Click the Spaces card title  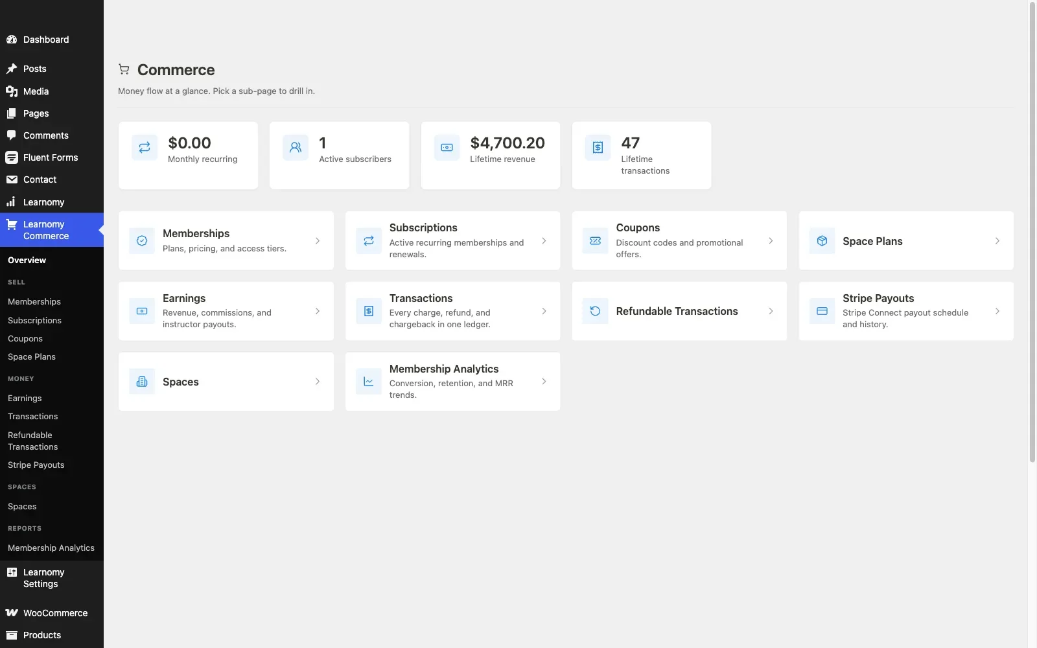pyautogui.click(x=181, y=382)
